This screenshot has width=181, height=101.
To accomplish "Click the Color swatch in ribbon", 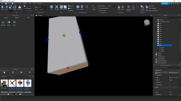I will pos(61,7).
